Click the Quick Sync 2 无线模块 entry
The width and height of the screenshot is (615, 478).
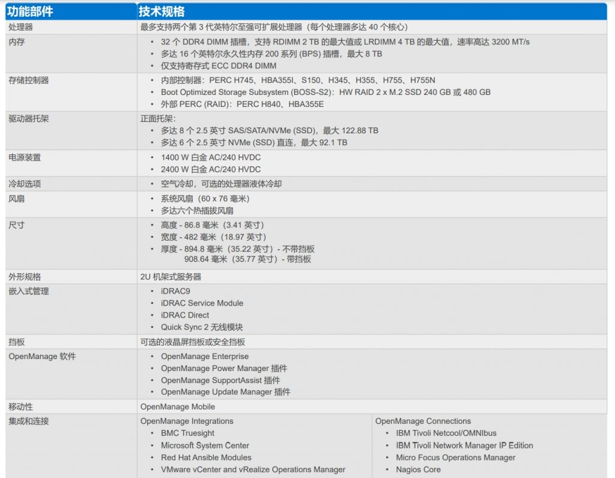(x=202, y=327)
